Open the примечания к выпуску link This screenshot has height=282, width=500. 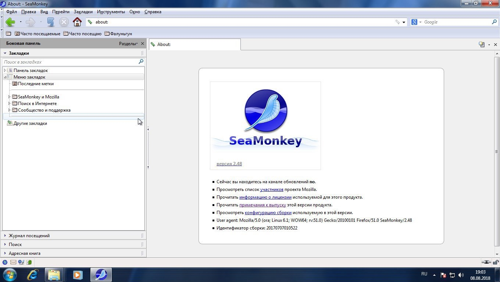tap(262, 205)
